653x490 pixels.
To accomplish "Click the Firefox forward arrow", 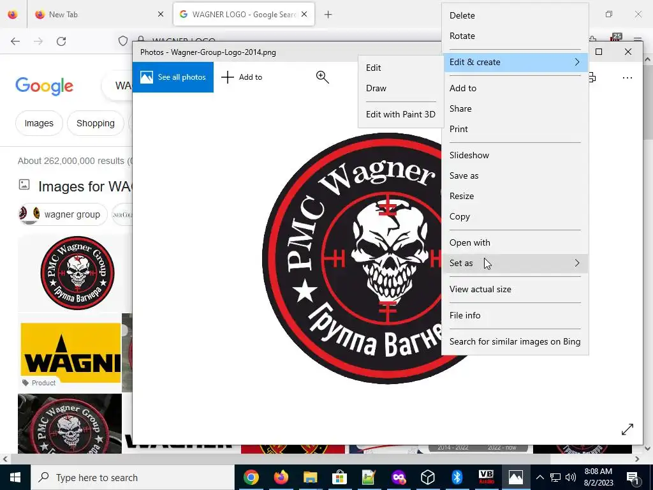I will pos(38,41).
